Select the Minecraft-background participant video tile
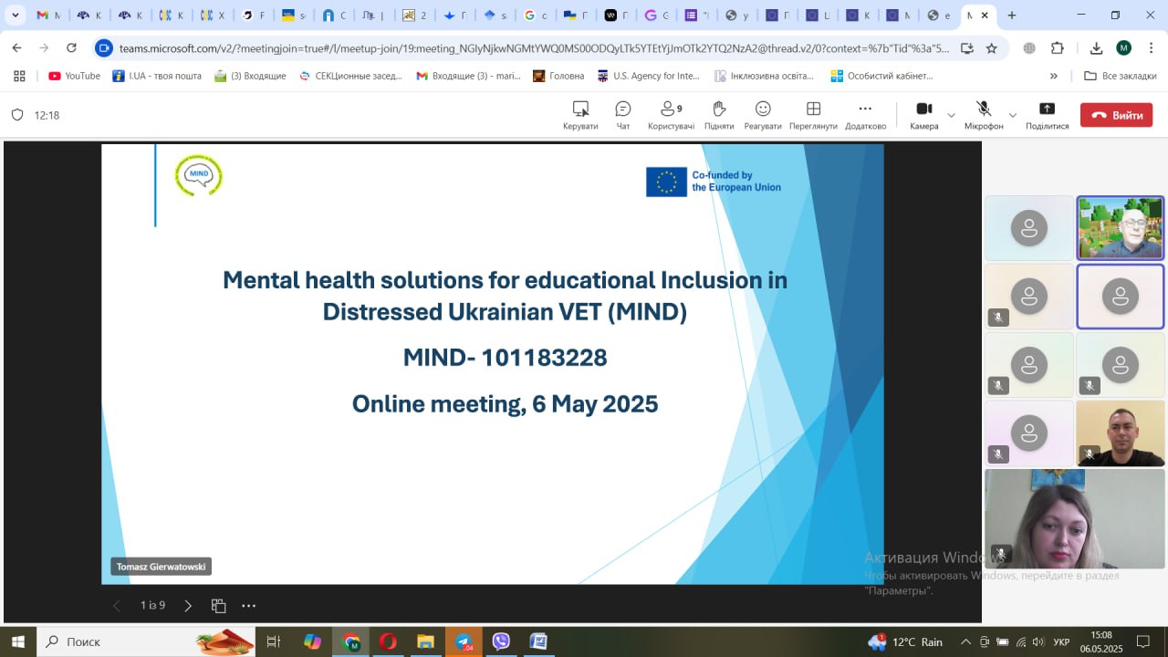Screen dimensions: 1168x657 (1120, 228)
